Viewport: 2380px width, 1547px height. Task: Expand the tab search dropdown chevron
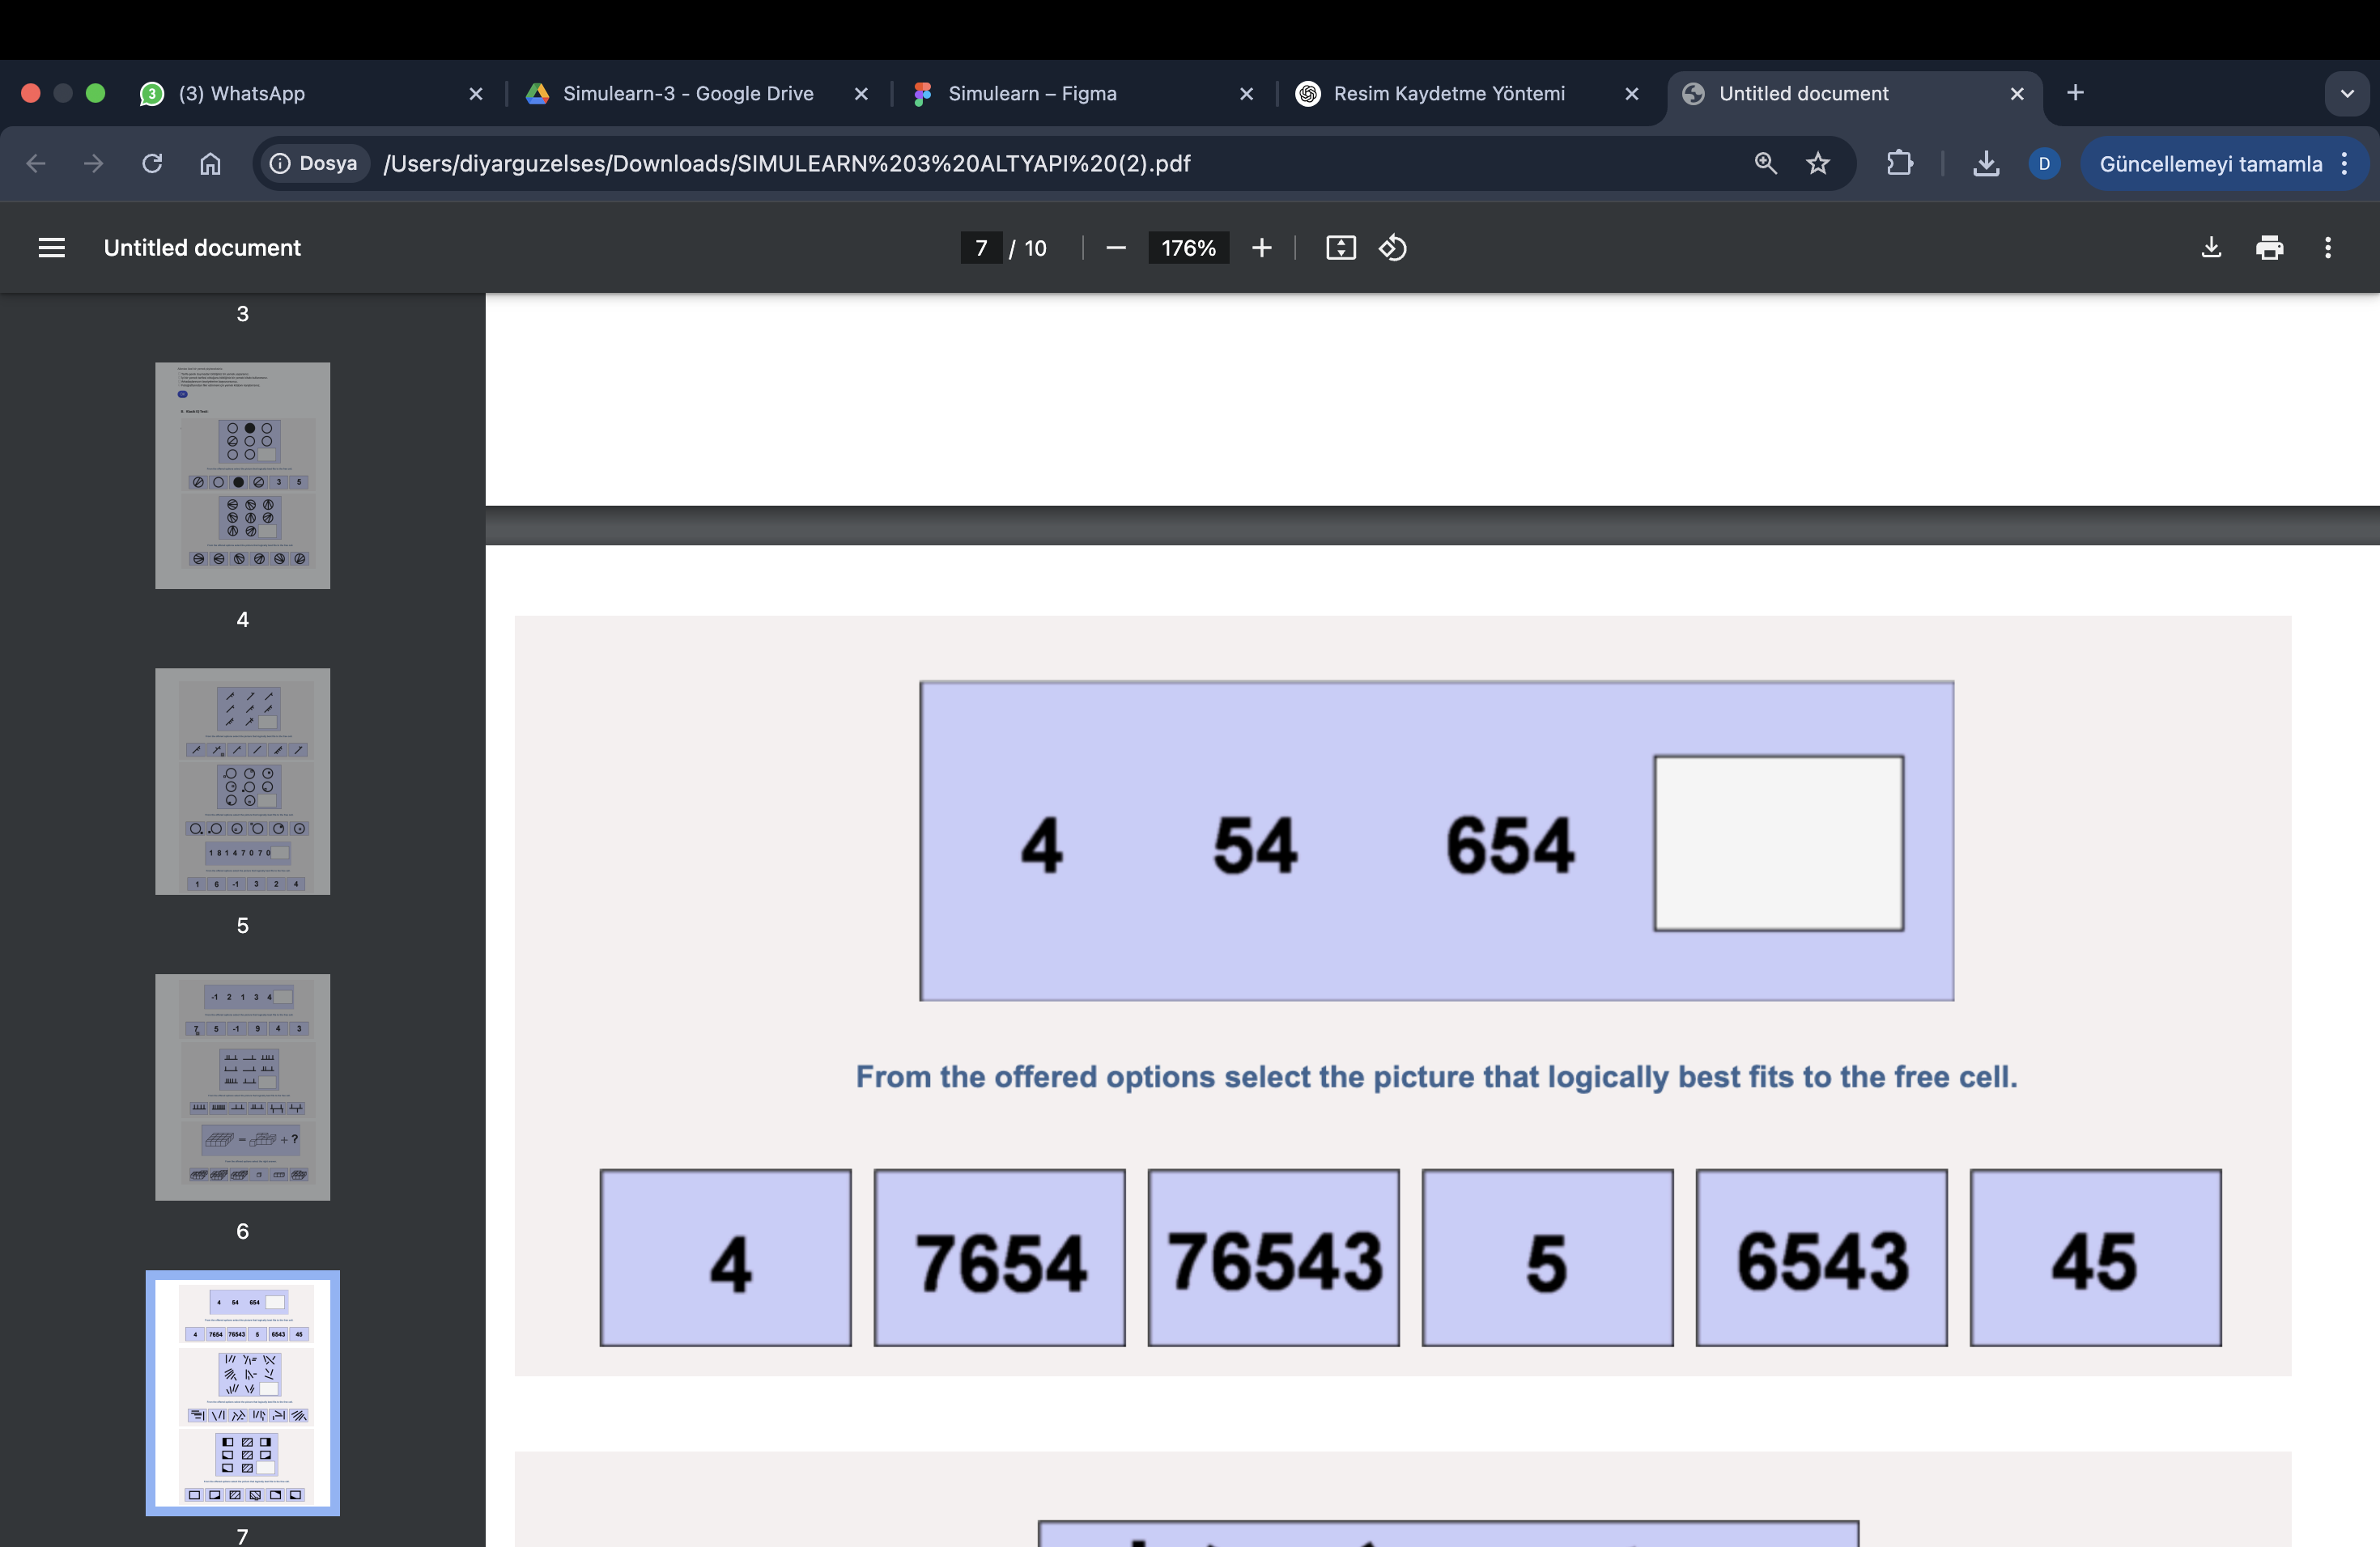2346,94
